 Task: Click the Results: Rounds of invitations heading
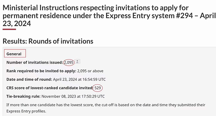coord(48,41)
